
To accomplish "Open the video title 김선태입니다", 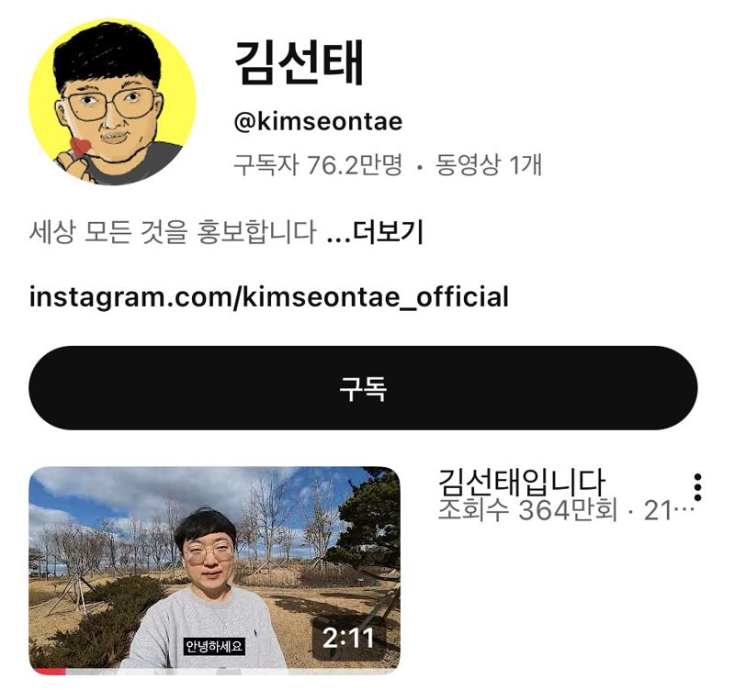I will point(521,482).
